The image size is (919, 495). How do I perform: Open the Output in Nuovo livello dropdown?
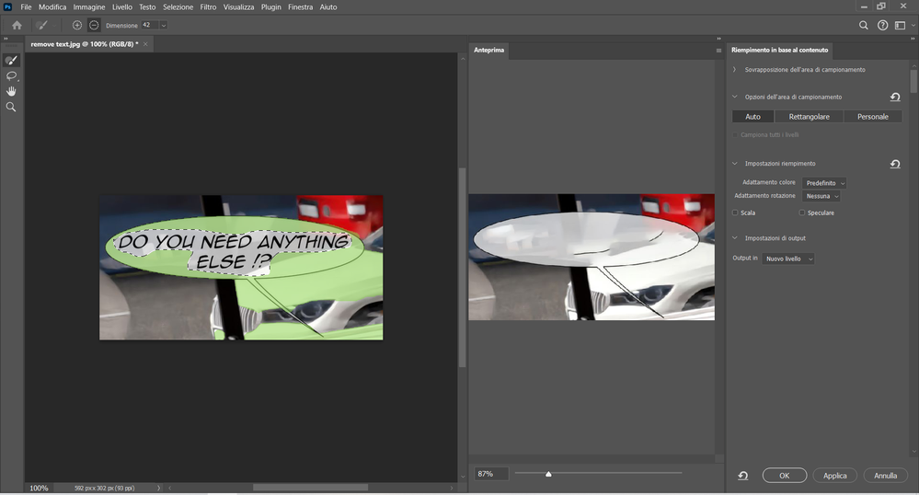point(787,259)
